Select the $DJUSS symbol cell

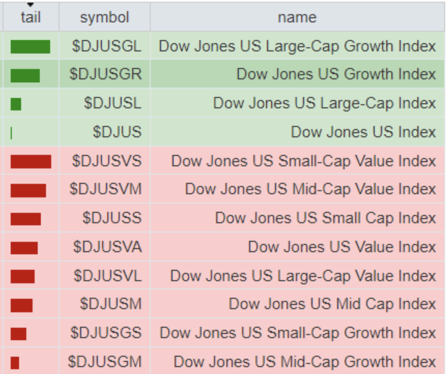coord(111,218)
